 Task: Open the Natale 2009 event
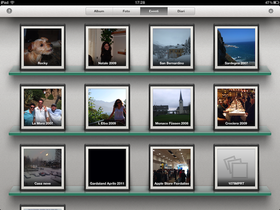[107, 47]
